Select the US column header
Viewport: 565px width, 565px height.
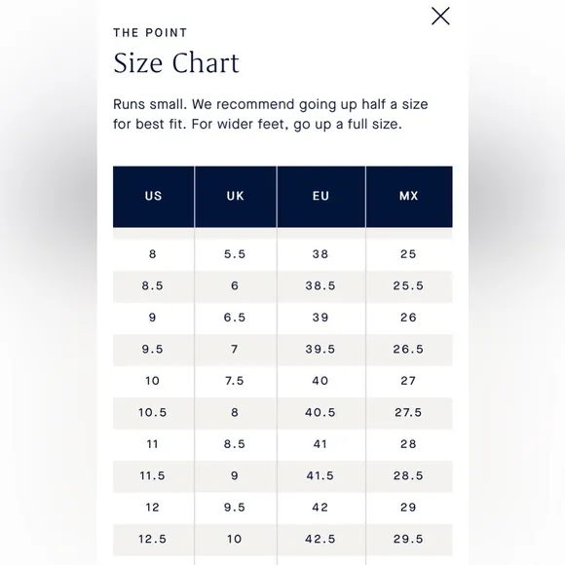pos(154,197)
